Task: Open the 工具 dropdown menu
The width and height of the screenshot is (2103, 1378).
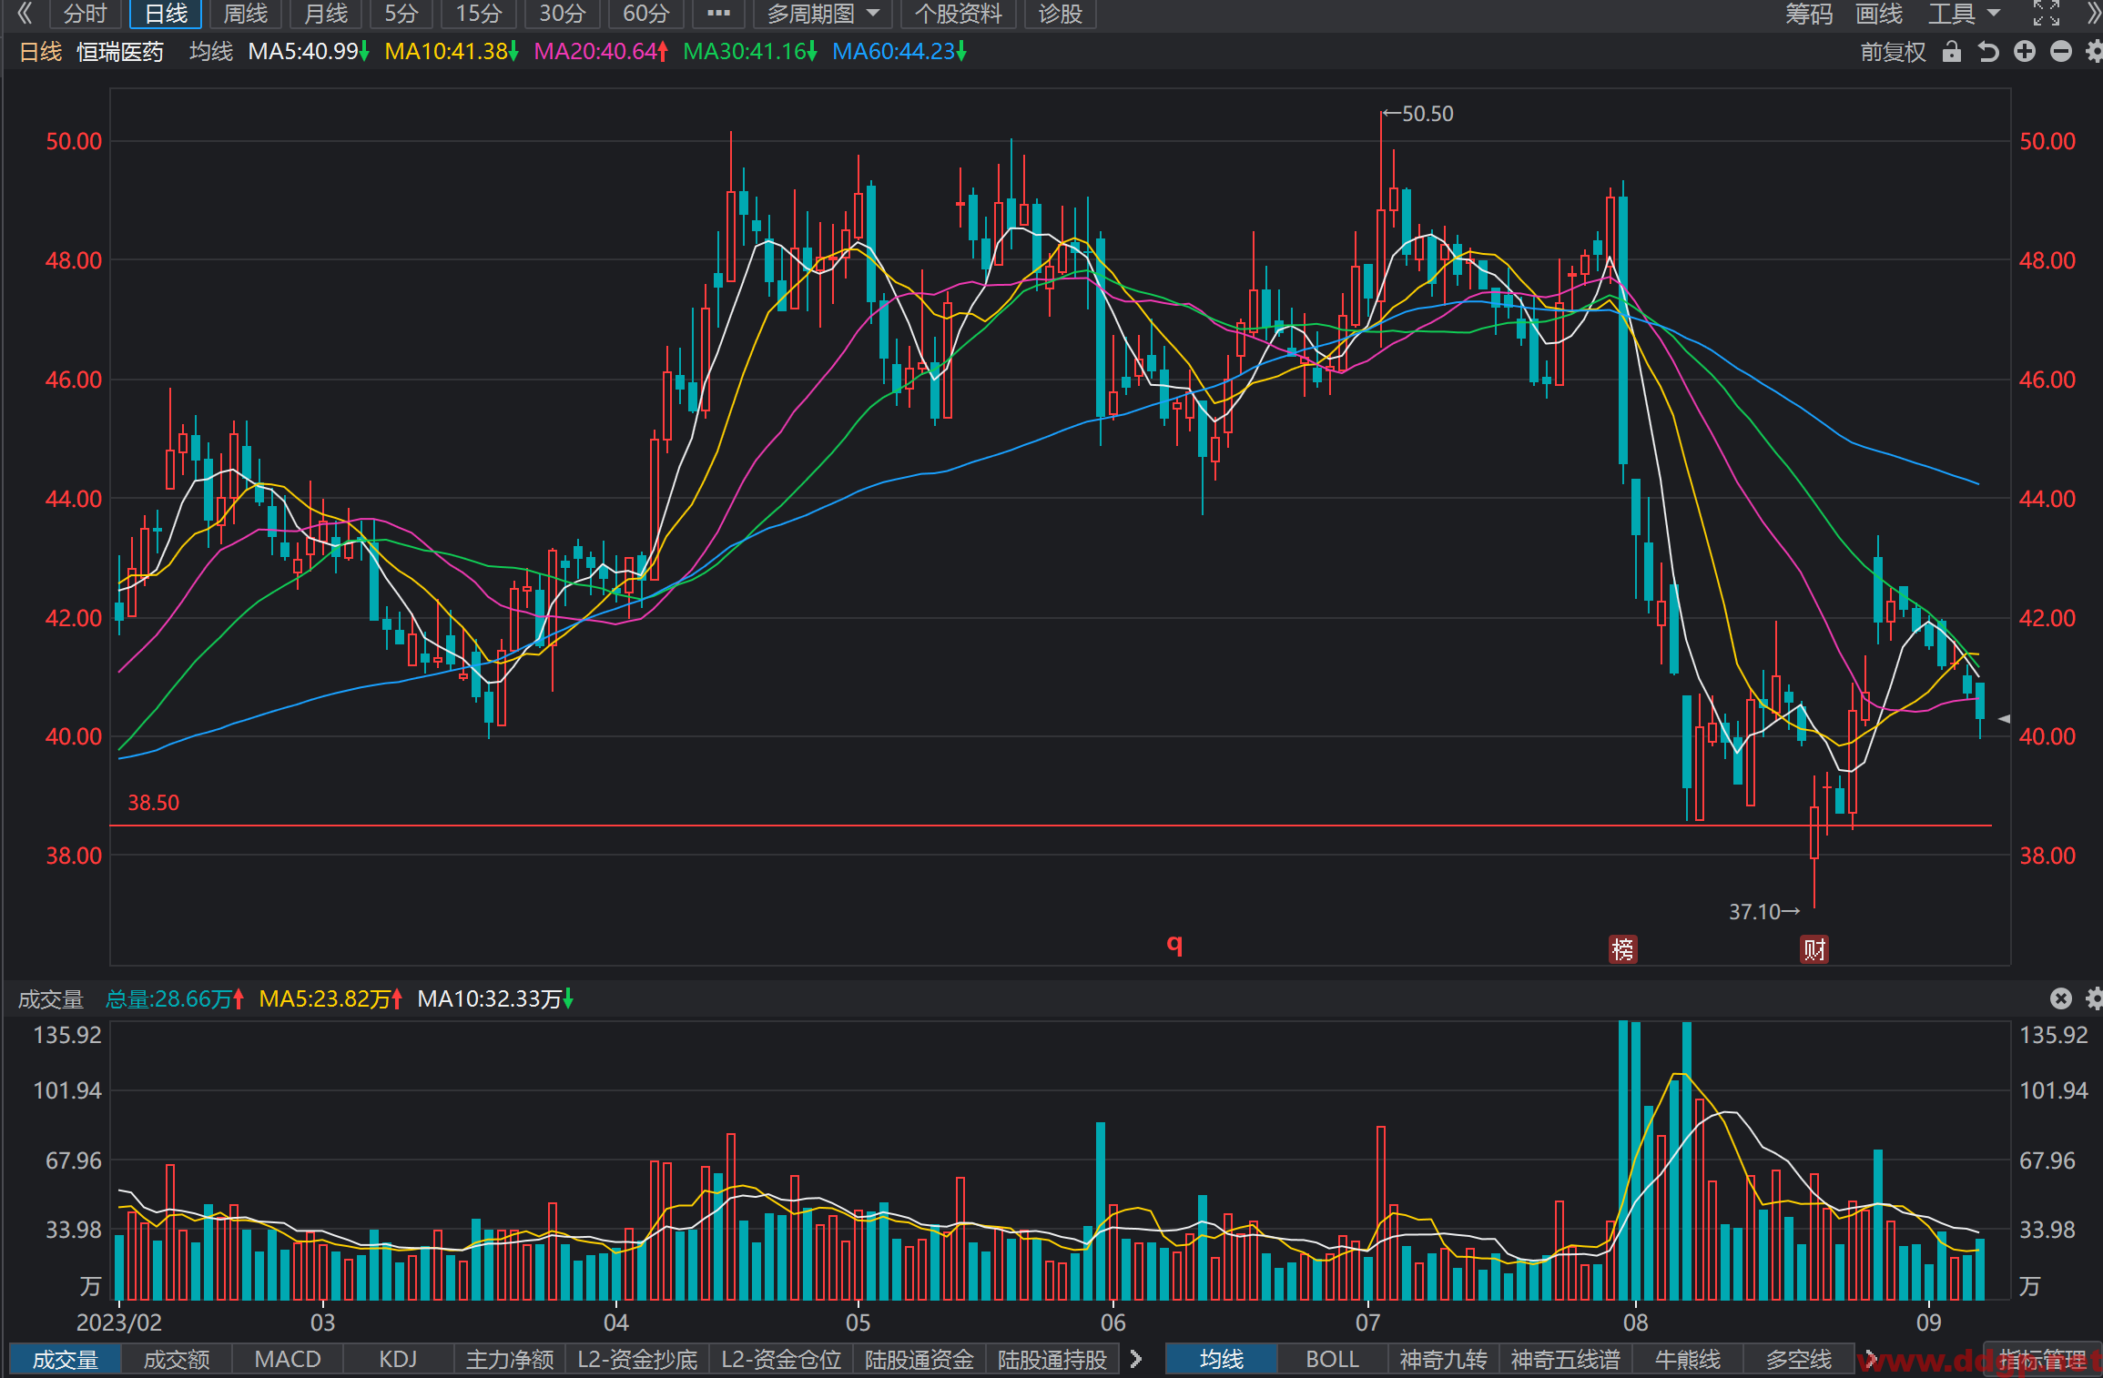Action: (1964, 14)
